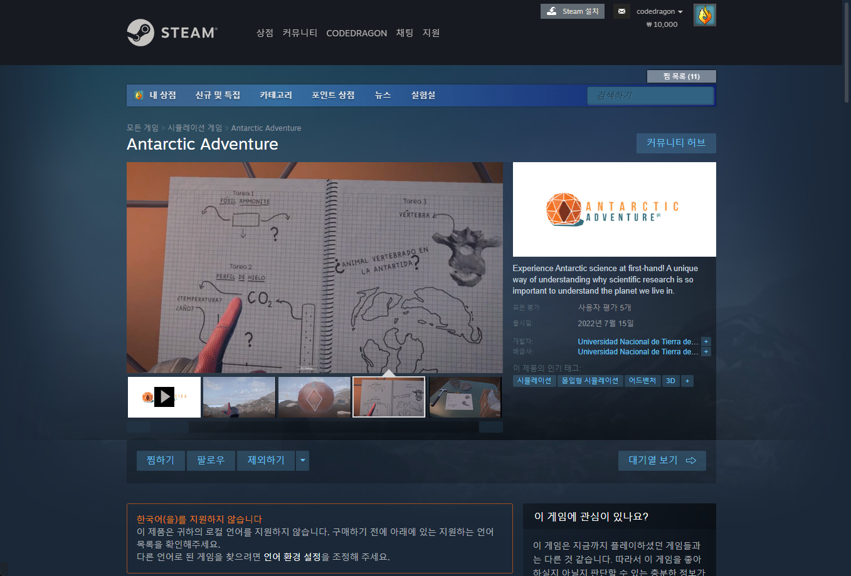Open the dropdown arrow beside 제외하기

pos(303,460)
